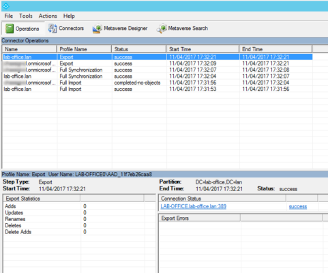Select the lab-office.lan Full Import row
328x273 pixels.
[158, 89]
